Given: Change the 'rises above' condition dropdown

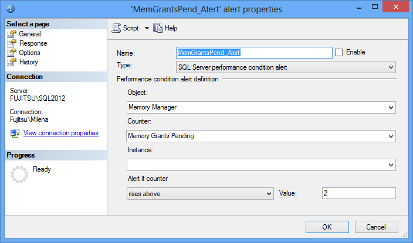Looking at the screenshot, I should tap(269, 193).
